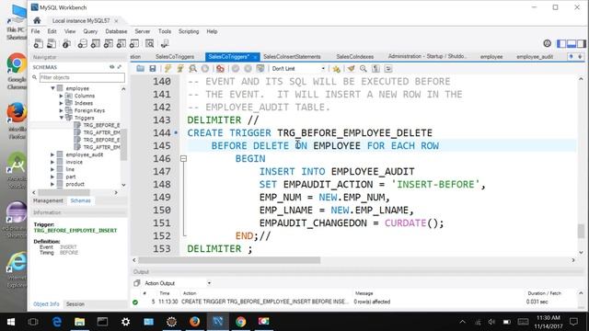This screenshot has width=589, height=331.
Task: Click the editor vertical scrollbar thumb
Action: tap(581, 231)
